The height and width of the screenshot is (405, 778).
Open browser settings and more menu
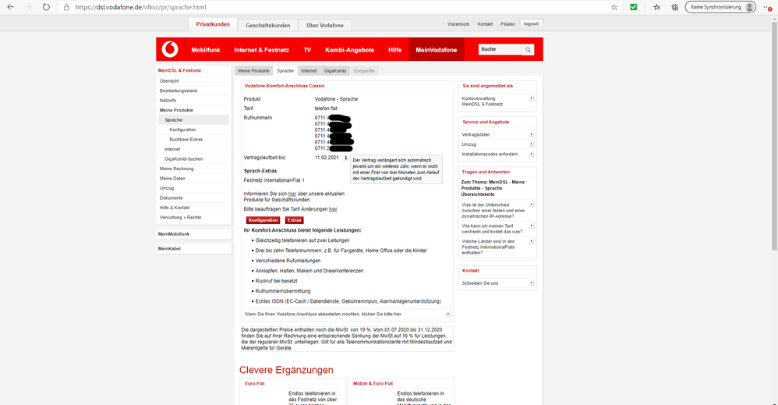pyautogui.click(x=767, y=7)
